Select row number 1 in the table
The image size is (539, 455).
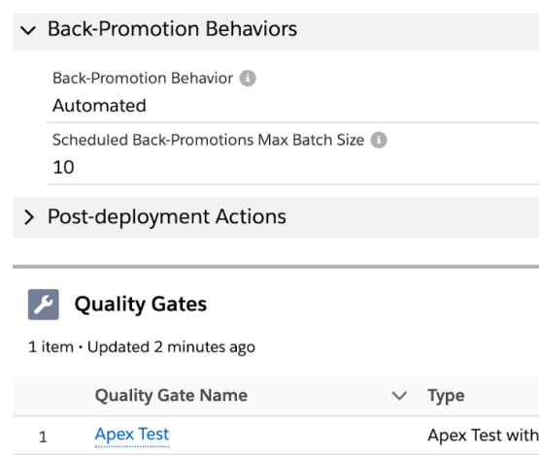pos(43,438)
